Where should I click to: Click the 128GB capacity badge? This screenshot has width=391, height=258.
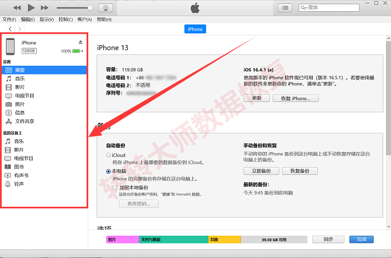tap(29, 51)
